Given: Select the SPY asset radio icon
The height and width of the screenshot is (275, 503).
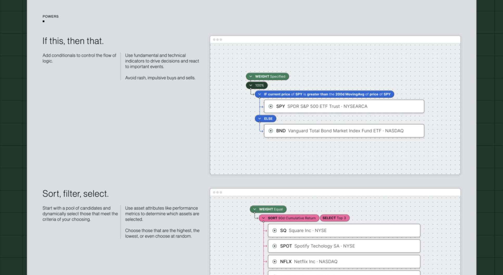Looking at the screenshot, I should click(271, 106).
